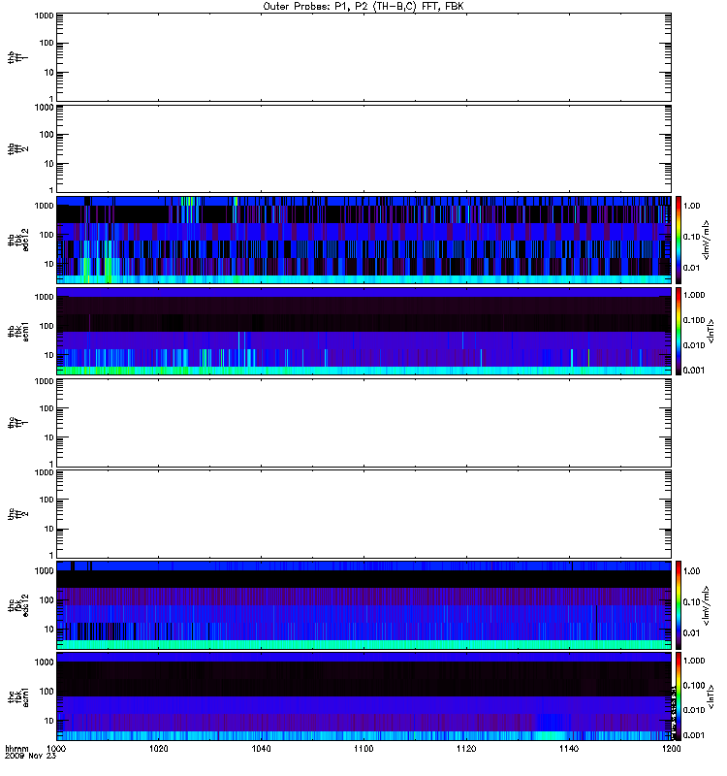Click the "thc fff 1" panel axis label
The image size is (727, 776).
pos(17,423)
